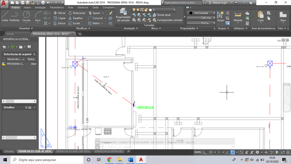Click the Escala tool
Viewport: 291px width, 164px height.
[x=74, y=23]
